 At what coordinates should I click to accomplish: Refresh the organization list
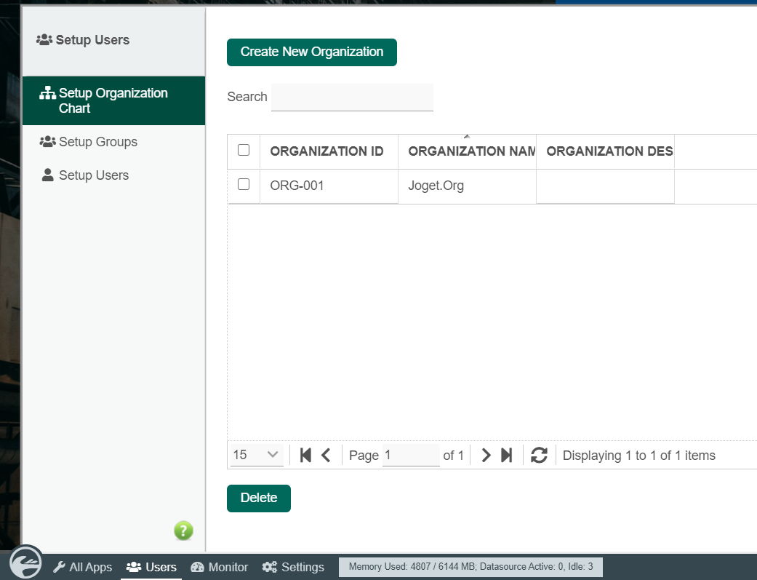(539, 456)
